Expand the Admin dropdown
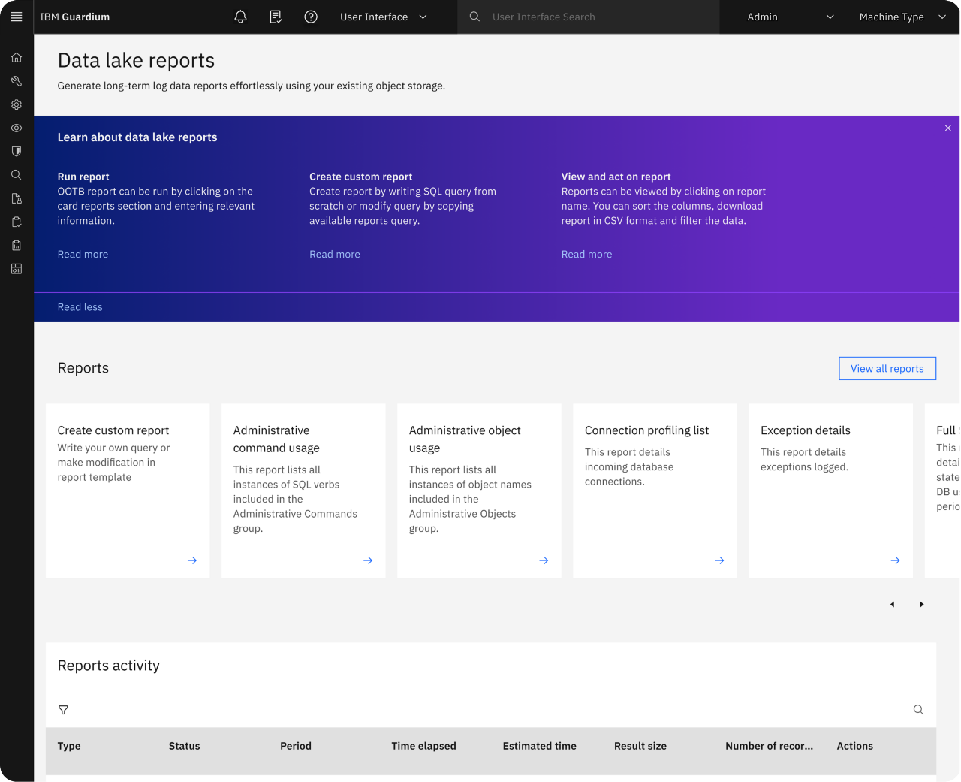961x782 pixels. tap(791, 17)
